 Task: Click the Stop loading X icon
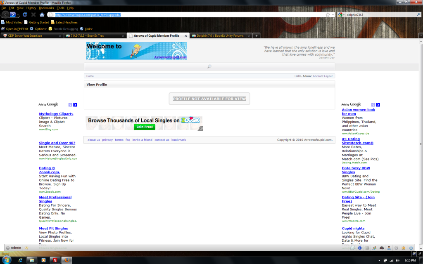pyautogui.click(x=33, y=14)
